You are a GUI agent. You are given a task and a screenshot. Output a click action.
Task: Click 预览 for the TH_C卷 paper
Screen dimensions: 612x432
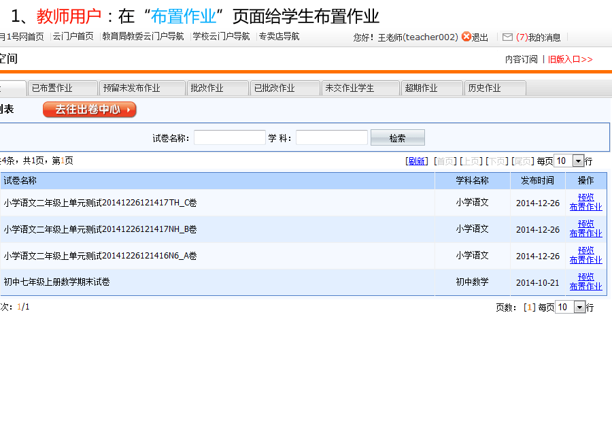(585, 197)
